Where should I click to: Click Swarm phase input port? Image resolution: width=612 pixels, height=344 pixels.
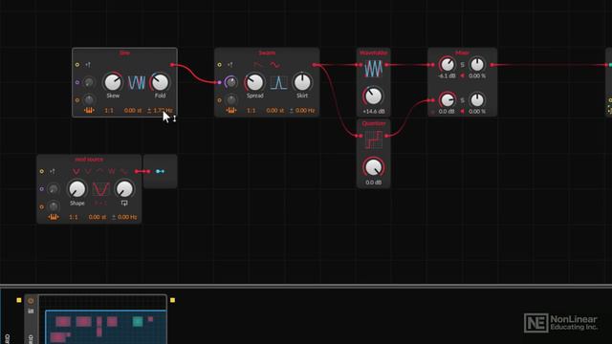click(219, 82)
